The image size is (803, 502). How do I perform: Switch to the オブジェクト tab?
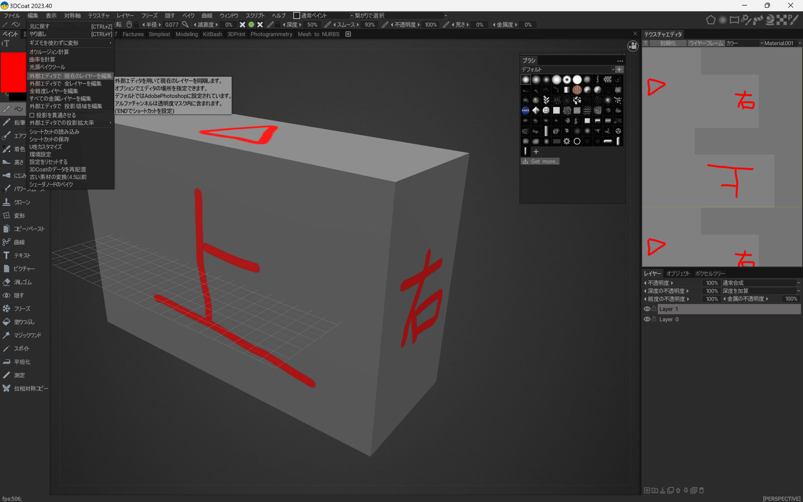click(678, 274)
